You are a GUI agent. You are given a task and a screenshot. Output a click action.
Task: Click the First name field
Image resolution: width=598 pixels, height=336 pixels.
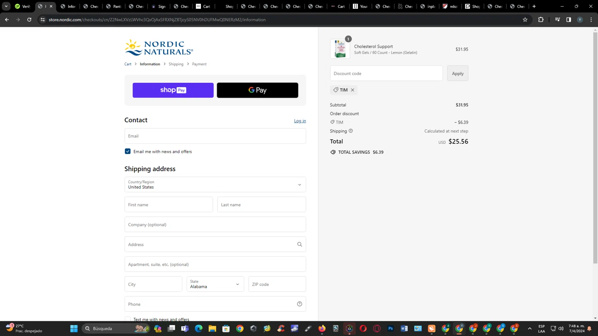click(x=169, y=205)
